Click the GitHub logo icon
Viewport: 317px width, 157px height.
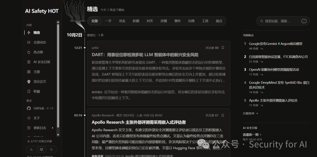tap(29, 108)
